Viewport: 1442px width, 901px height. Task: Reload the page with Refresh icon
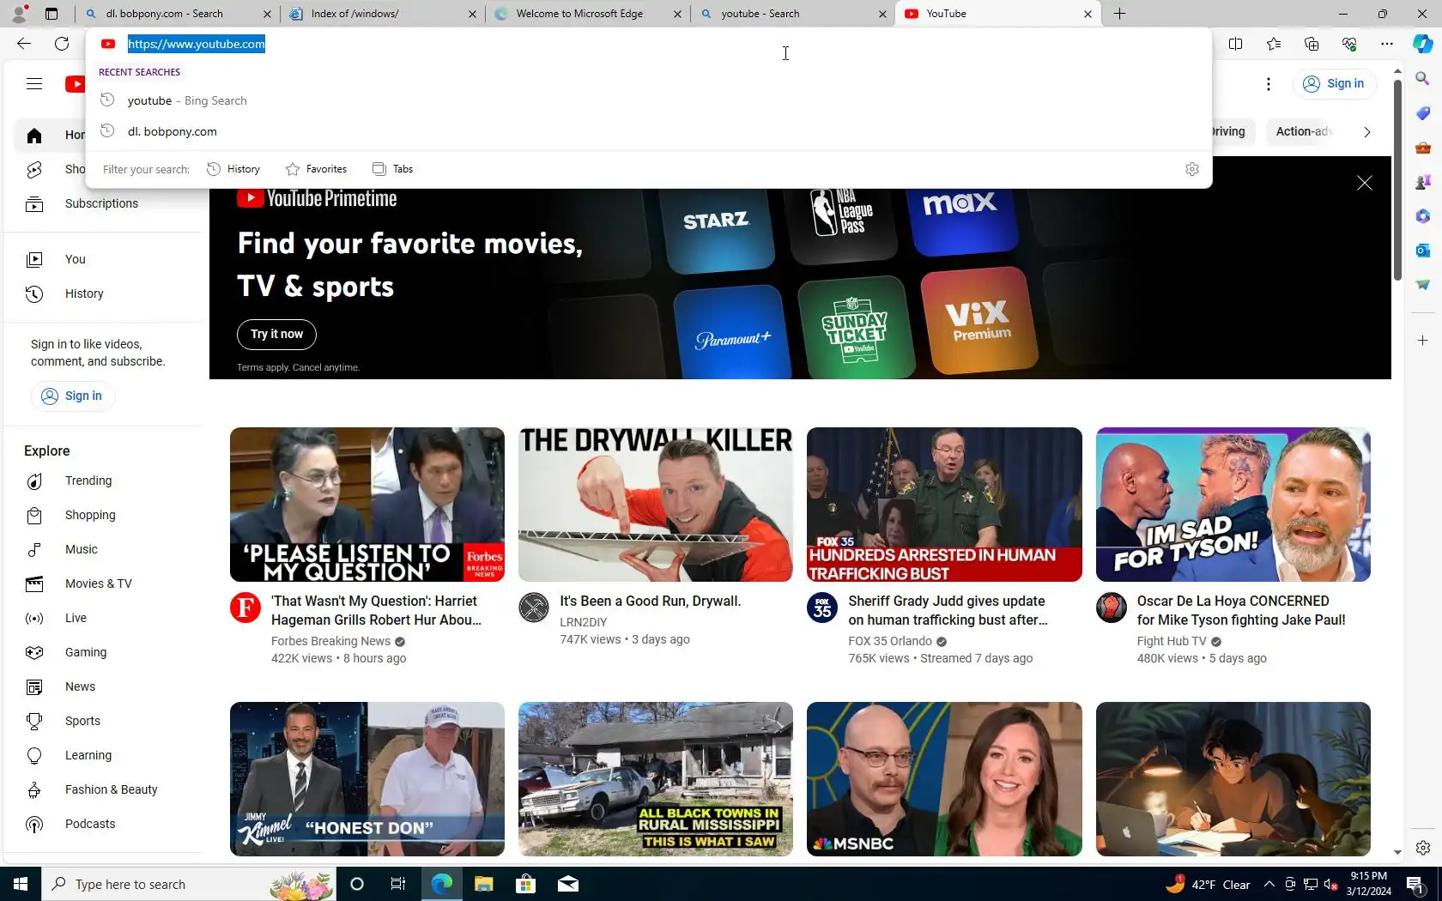click(62, 44)
